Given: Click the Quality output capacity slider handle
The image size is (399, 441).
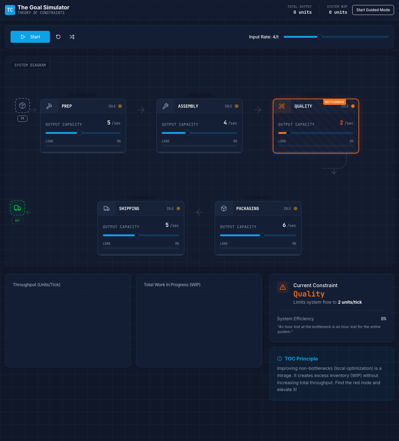Looking at the screenshot, I should coord(289,133).
